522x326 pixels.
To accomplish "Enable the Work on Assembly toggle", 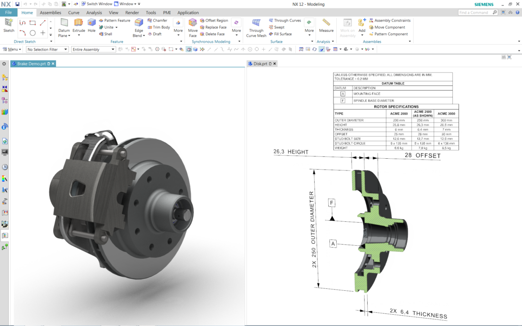I will pos(347,27).
